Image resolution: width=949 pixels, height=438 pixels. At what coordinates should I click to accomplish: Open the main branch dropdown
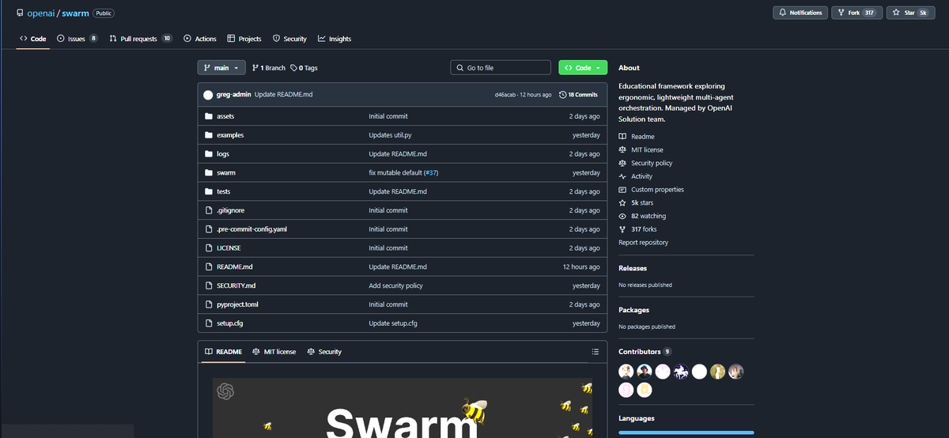point(221,68)
